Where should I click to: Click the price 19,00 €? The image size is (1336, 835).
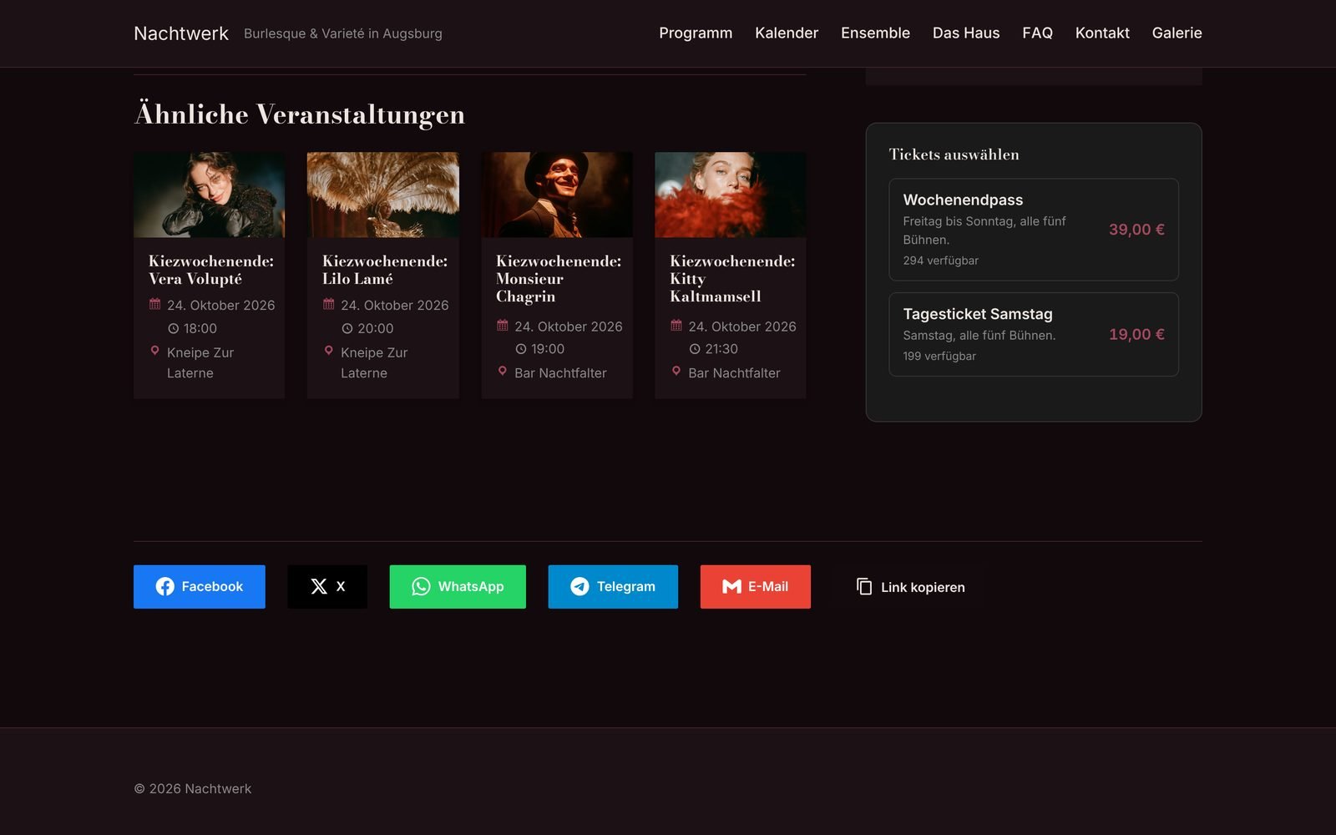pos(1136,334)
